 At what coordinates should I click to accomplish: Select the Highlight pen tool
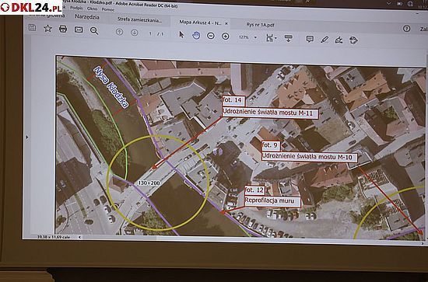(x=325, y=40)
